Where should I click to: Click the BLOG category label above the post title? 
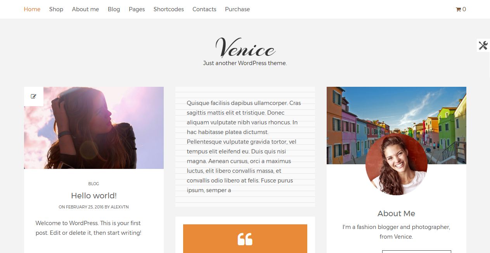pos(94,184)
